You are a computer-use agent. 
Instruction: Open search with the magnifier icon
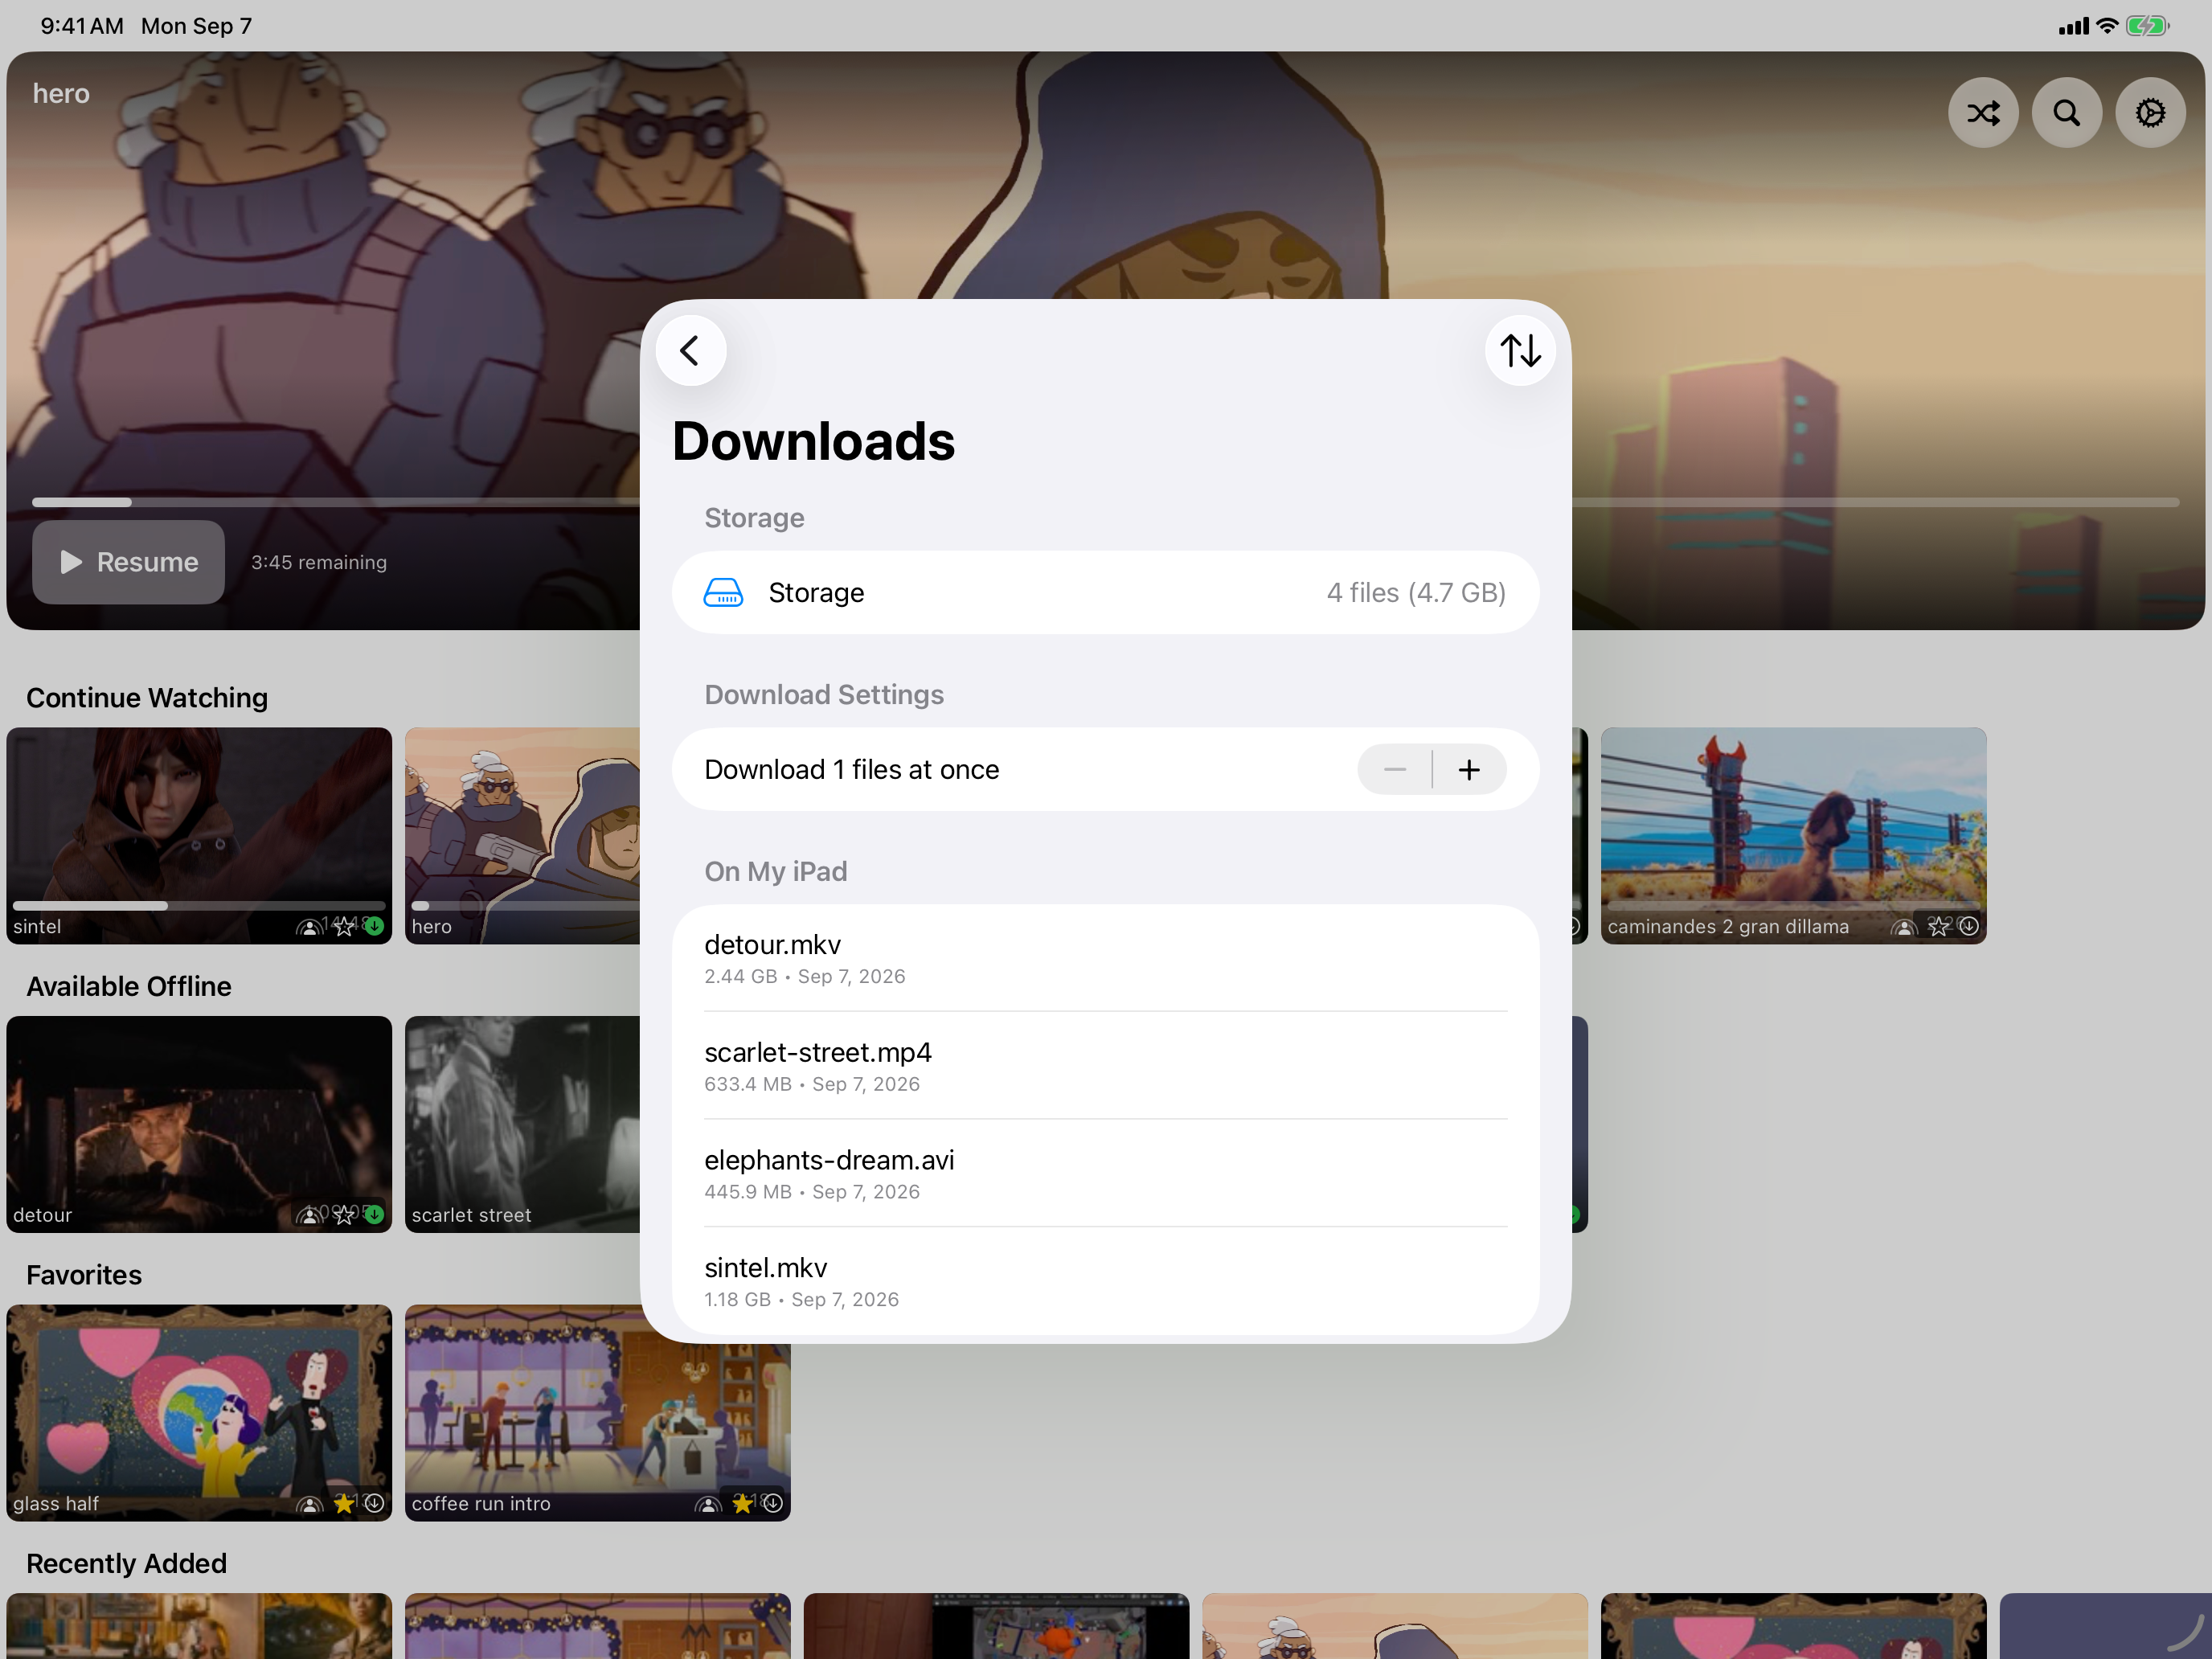point(2067,113)
